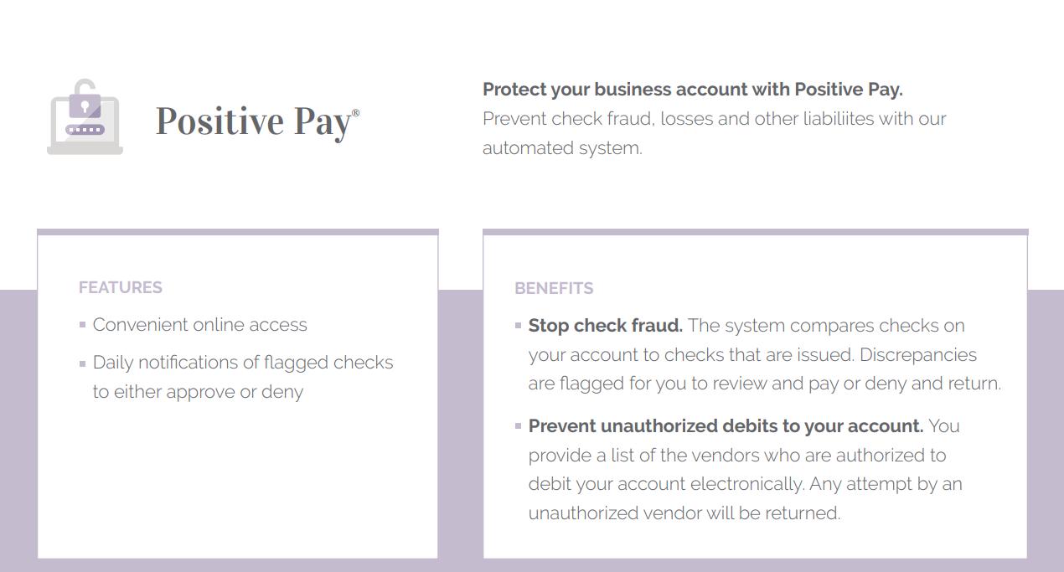Click the password dots on laptop icon
This screenshot has width=1064, height=572.
[85, 130]
